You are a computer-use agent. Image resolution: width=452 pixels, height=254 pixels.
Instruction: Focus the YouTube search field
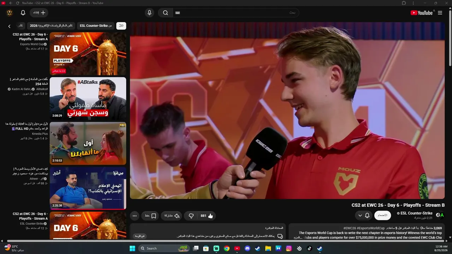coord(236,13)
